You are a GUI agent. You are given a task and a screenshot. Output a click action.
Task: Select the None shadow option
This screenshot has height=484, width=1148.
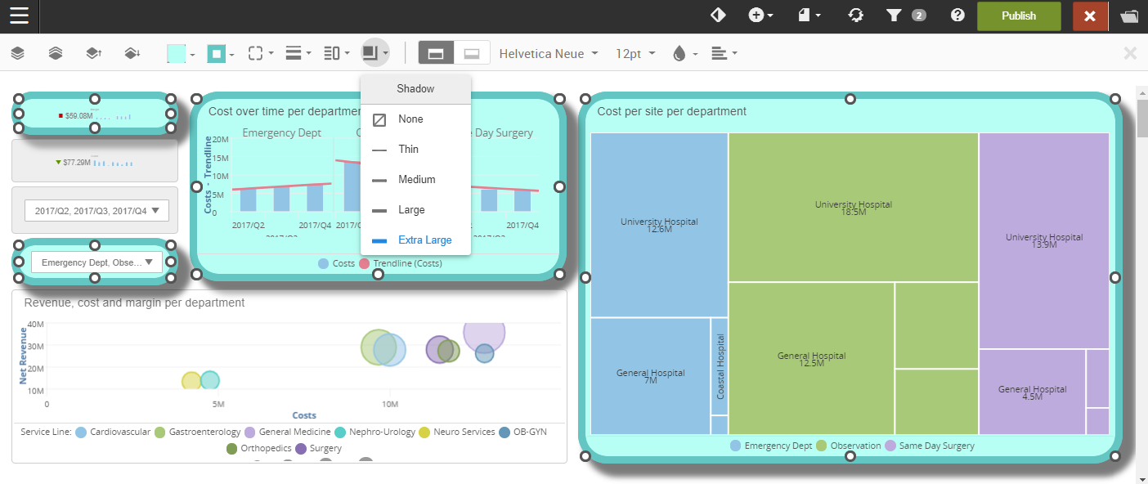(x=410, y=119)
